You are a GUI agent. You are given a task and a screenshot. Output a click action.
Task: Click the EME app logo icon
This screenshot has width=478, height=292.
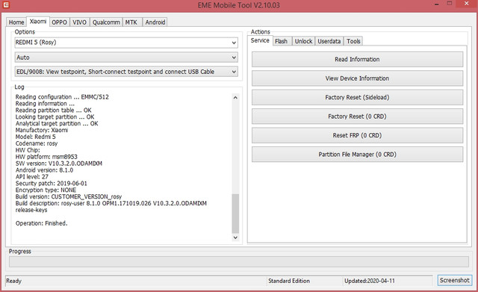pos(6,5)
